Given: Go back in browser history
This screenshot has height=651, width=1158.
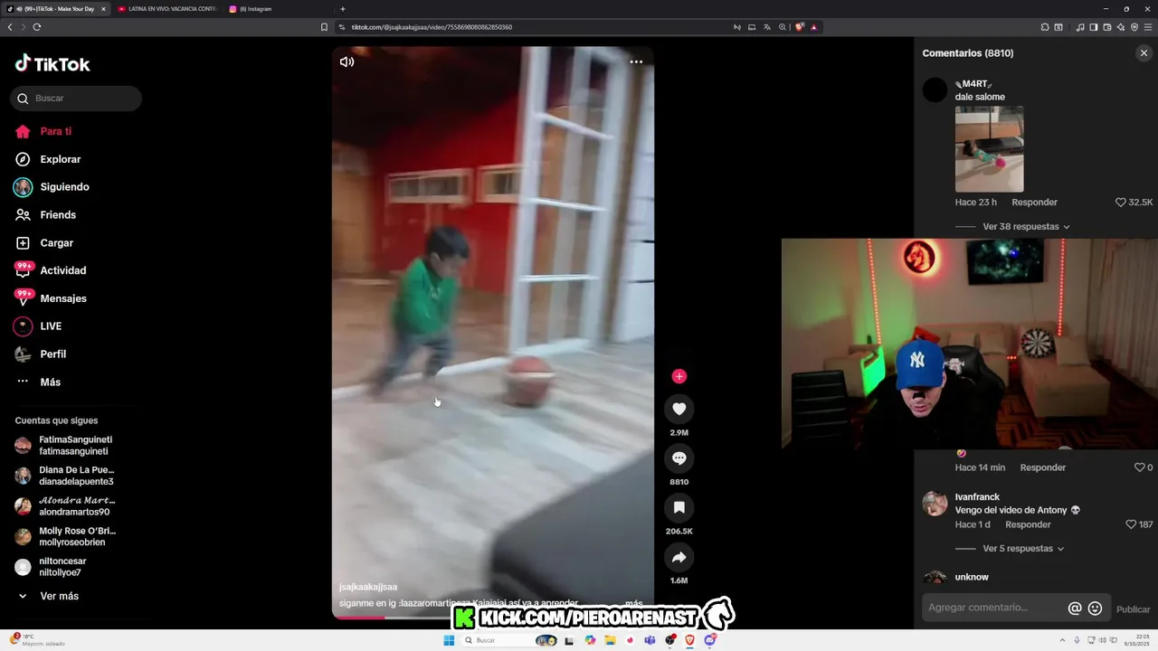Looking at the screenshot, I should pos(10,27).
